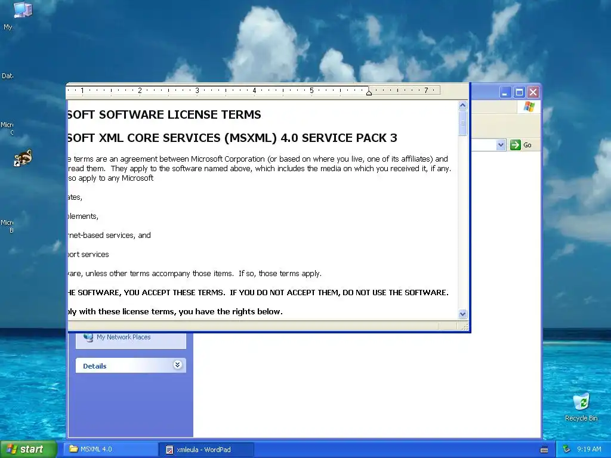Maximize the MSXML 4.0 Explorer window
Viewport: 611px width, 458px height.
coord(519,92)
